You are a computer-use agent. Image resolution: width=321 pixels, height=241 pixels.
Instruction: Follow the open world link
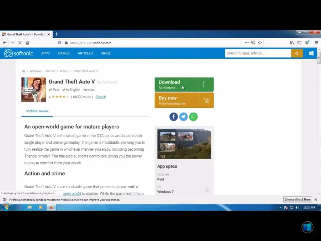click(72, 193)
